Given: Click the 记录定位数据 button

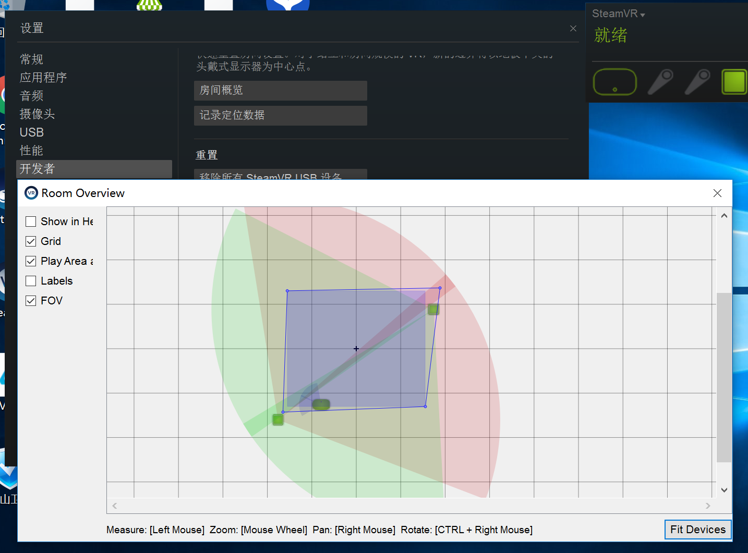Looking at the screenshot, I should pos(281,116).
